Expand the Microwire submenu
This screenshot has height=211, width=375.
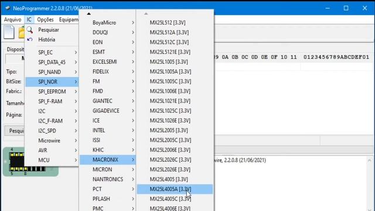(52, 141)
